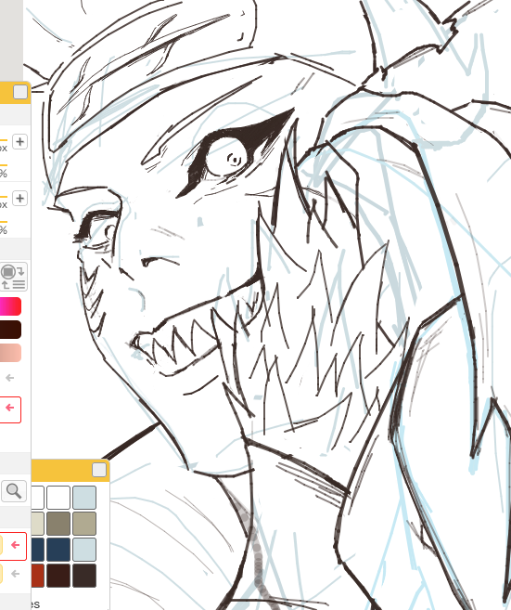Click the red-outlined pink arrow beside the navy swatches
The width and height of the screenshot is (511, 610).
pos(15,546)
